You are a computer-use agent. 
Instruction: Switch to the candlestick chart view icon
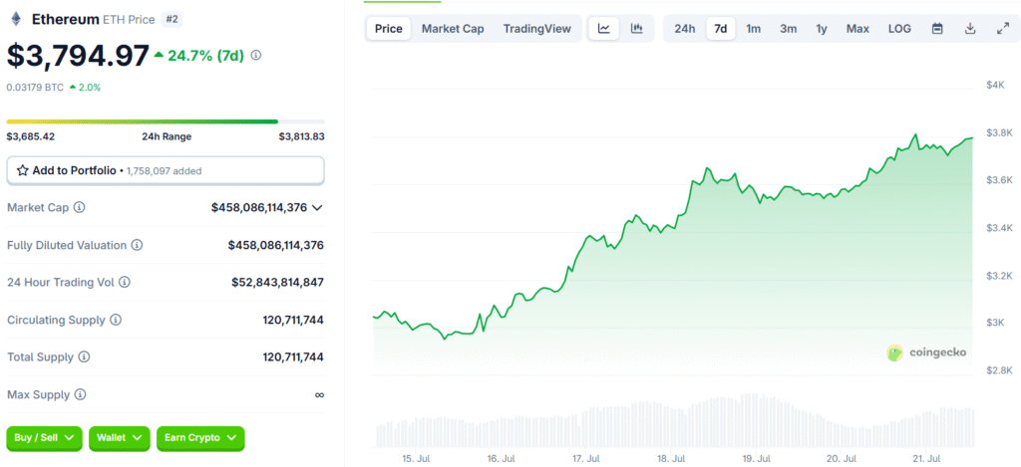[x=637, y=29]
